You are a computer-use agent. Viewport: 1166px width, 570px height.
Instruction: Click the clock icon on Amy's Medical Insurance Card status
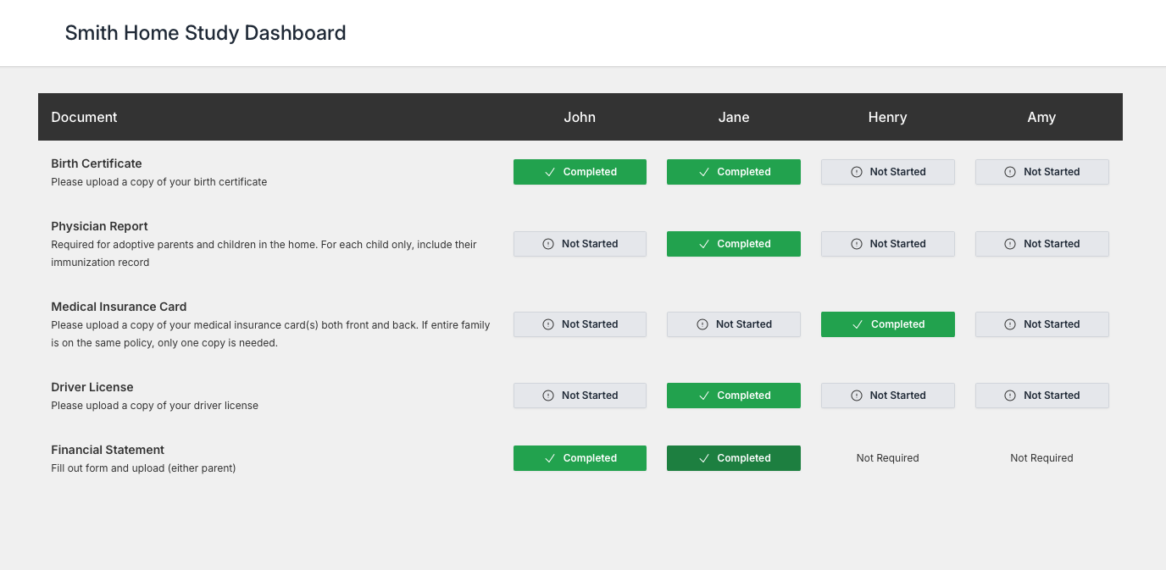pos(1008,324)
